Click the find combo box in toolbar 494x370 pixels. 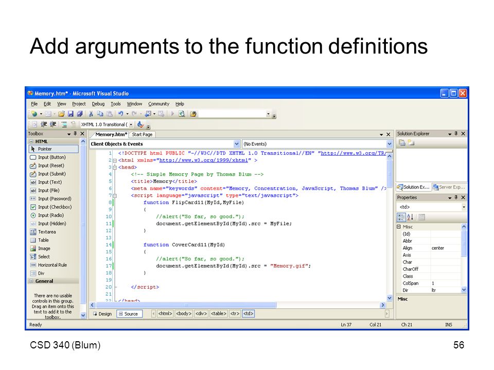[235, 114]
